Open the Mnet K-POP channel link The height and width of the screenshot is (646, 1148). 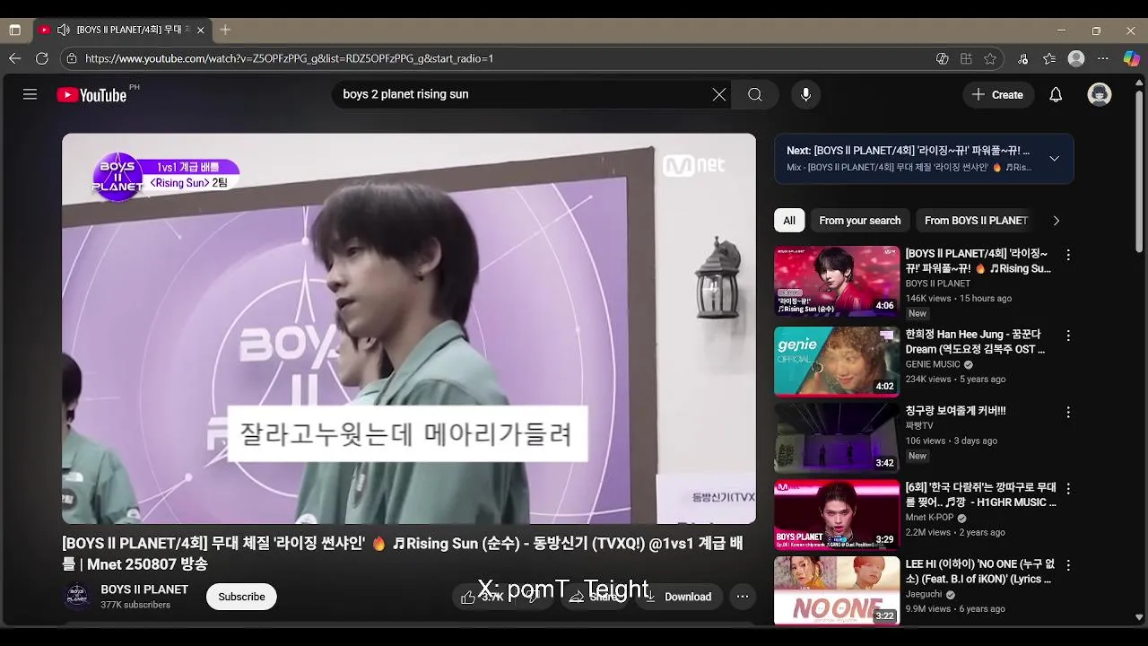(930, 518)
